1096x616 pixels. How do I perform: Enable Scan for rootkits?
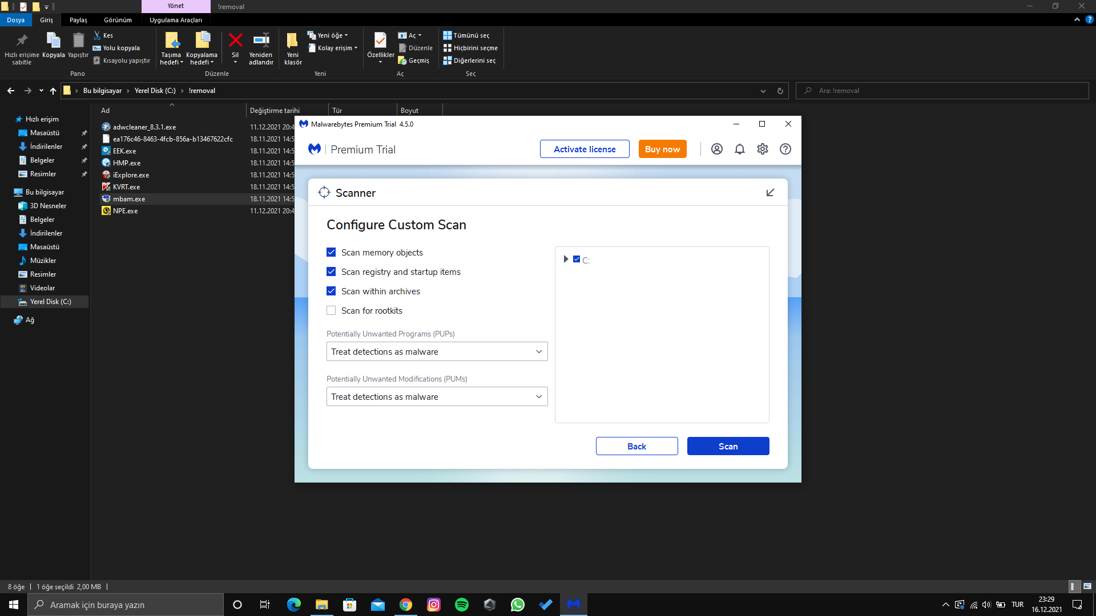point(331,310)
